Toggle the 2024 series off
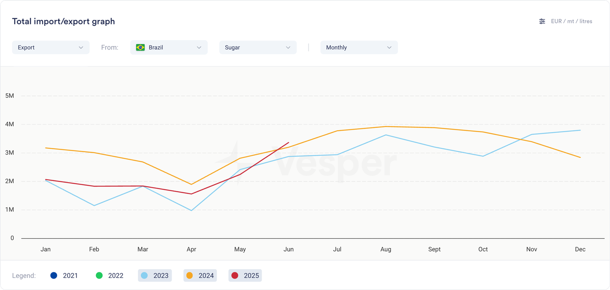The image size is (610, 290). click(200, 276)
